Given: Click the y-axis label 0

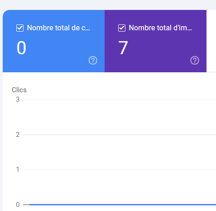Looking at the screenshot, I should (x=18, y=205).
